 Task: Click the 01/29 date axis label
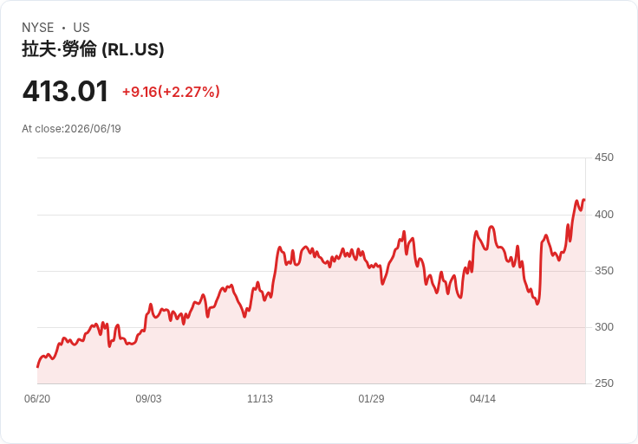click(x=371, y=399)
